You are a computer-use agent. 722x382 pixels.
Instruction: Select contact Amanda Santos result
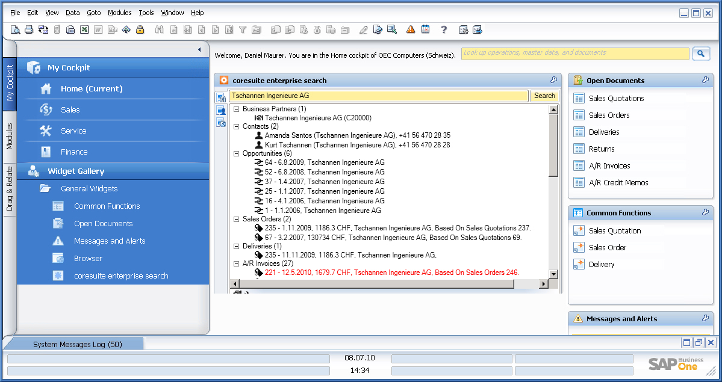click(357, 135)
